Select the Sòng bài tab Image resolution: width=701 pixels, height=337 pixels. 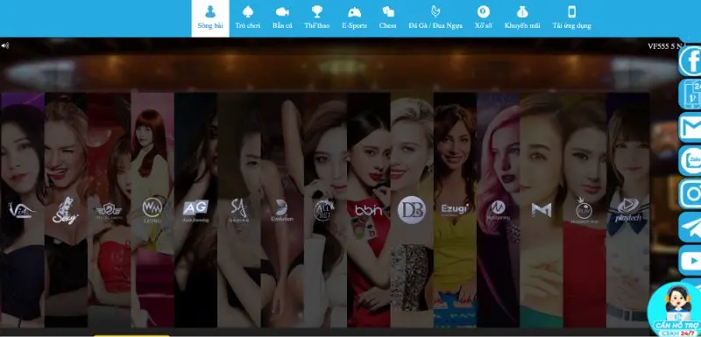click(x=210, y=18)
